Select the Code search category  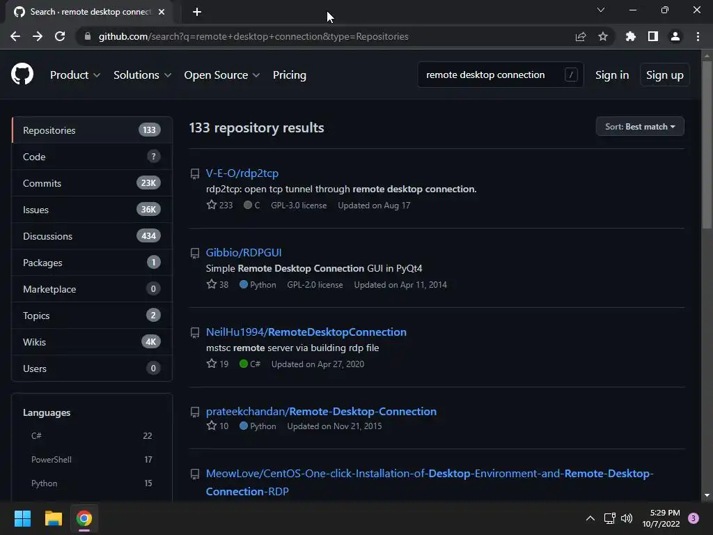point(92,157)
